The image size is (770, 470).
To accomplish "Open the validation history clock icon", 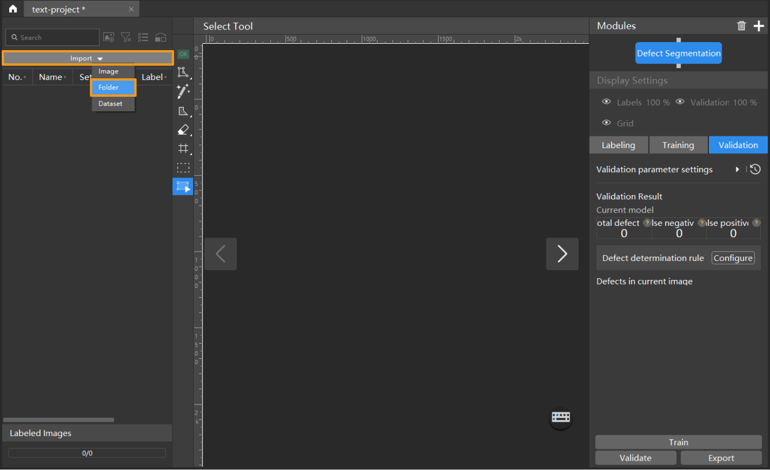I will (755, 169).
